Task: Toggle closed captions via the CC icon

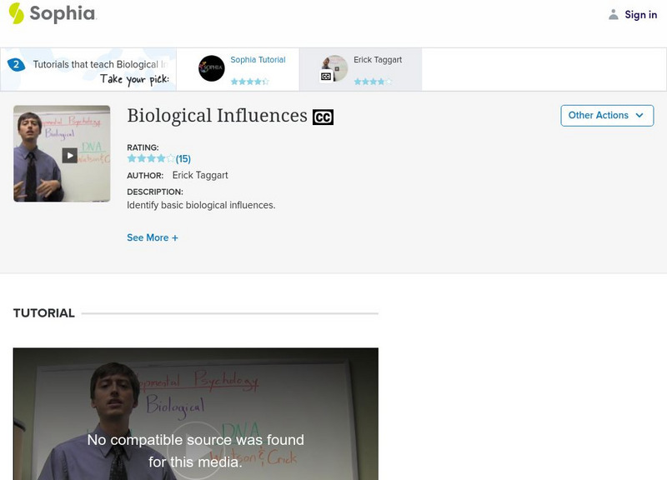Action: tap(325, 118)
